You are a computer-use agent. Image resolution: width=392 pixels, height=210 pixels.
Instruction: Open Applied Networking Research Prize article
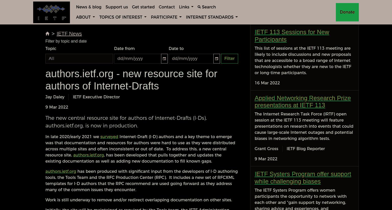tap(303, 102)
